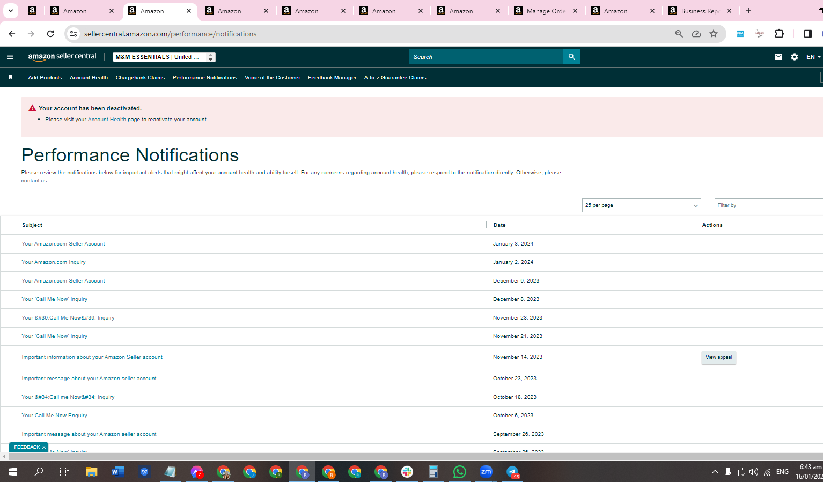The width and height of the screenshot is (823, 482).
Task: Open the Extensions puzzle icon
Action: tap(780, 34)
